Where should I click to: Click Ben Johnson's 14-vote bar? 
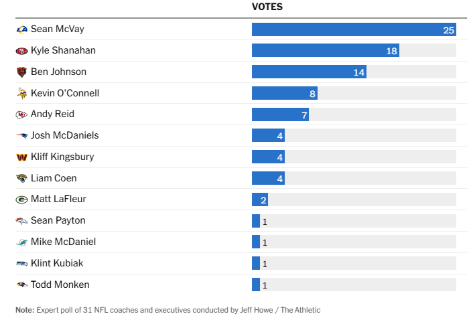click(x=308, y=72)
